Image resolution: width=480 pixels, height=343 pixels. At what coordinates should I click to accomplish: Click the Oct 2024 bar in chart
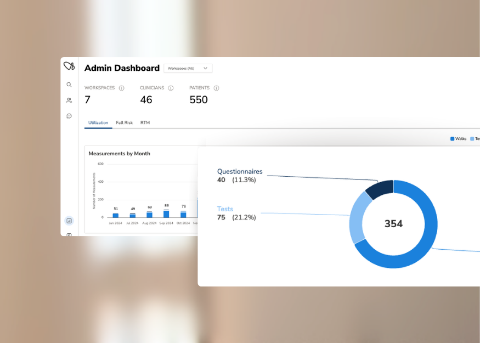[x=183, y=214]
